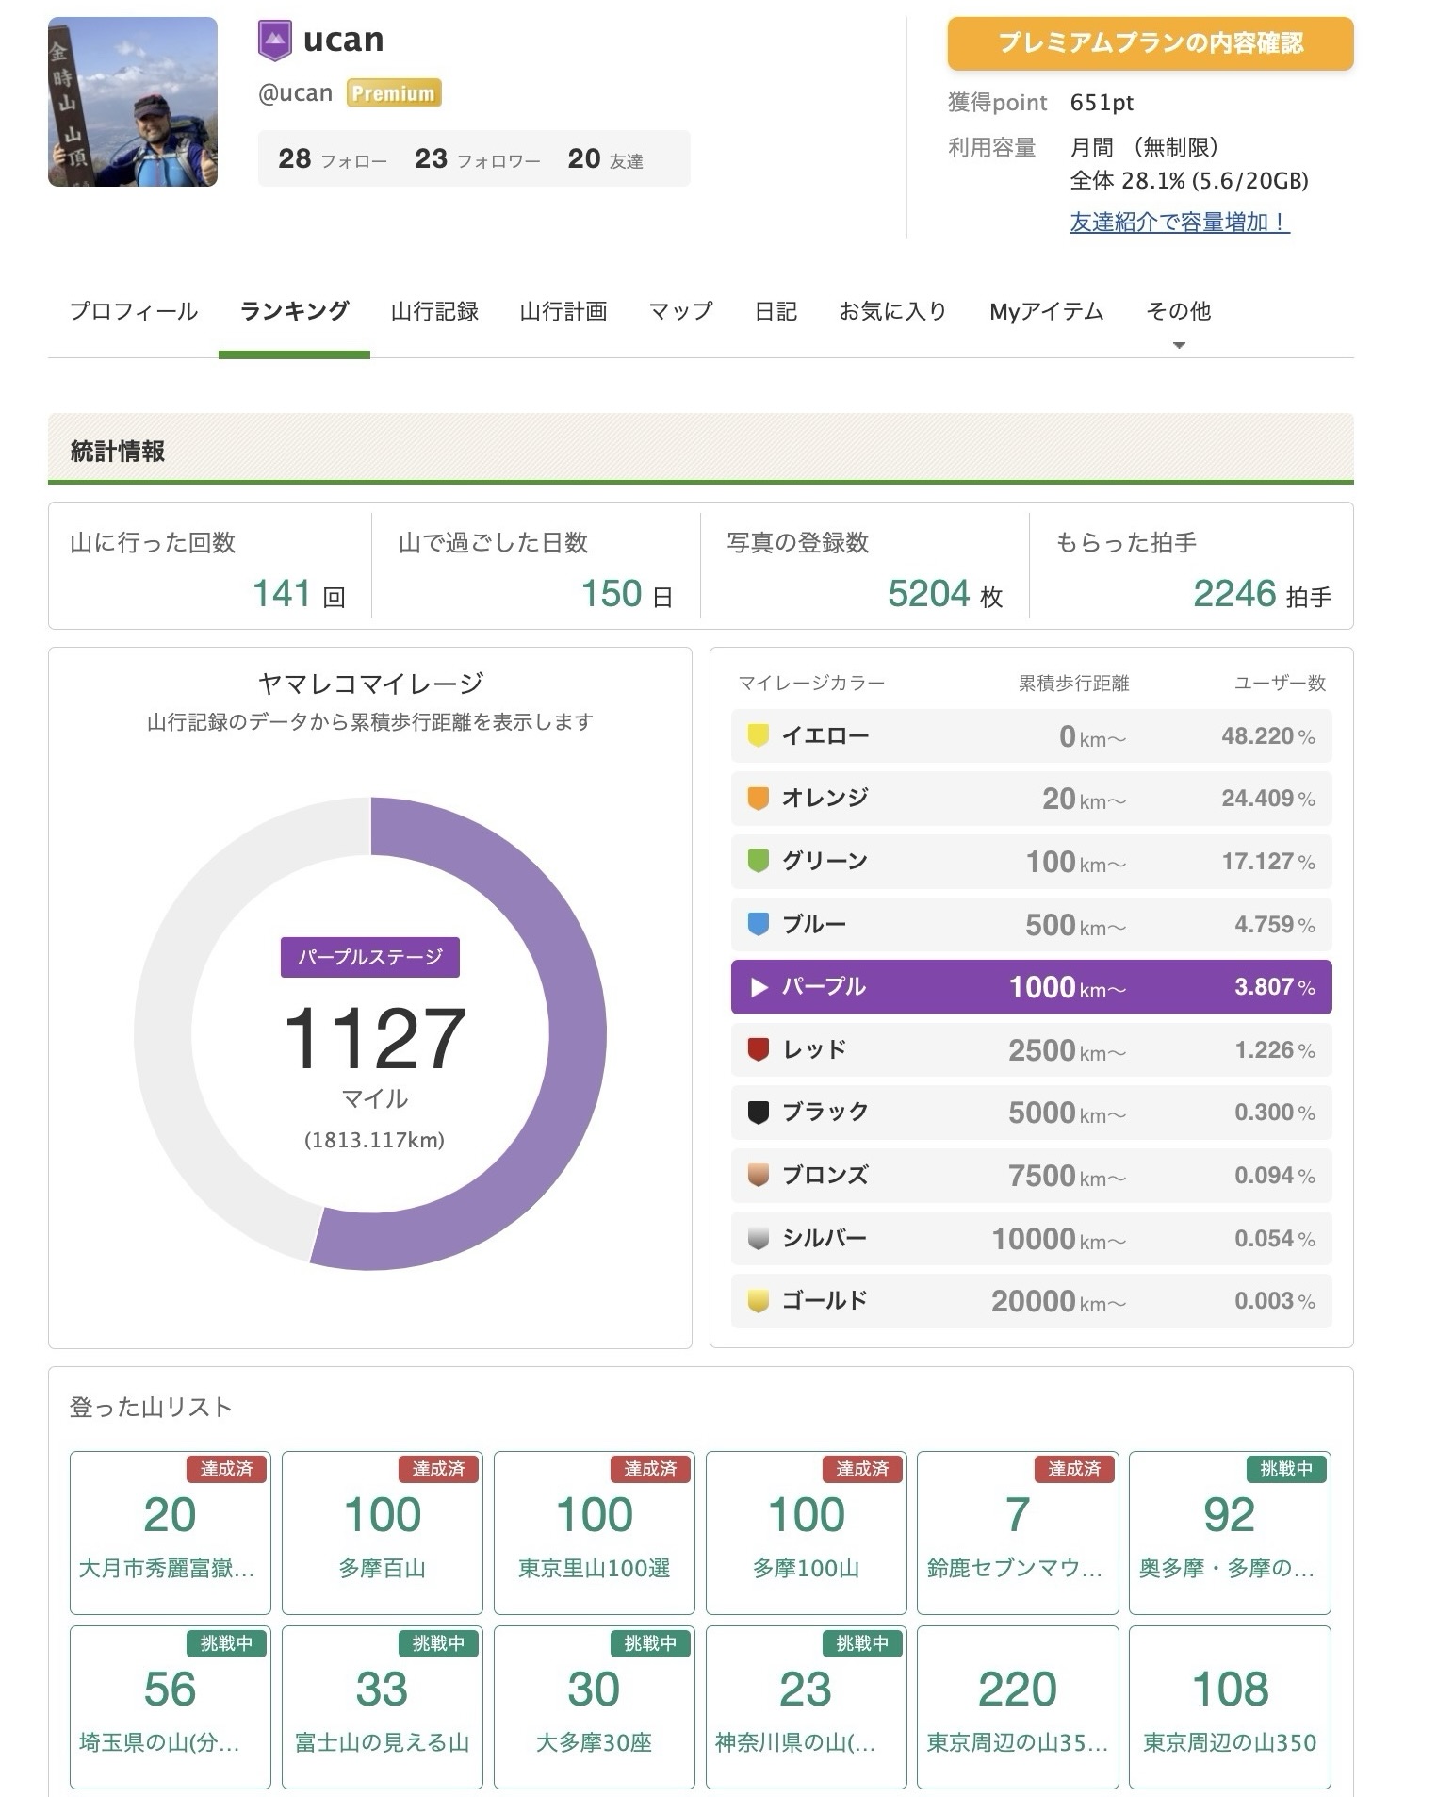Screen dimensions: 1437x1797
Task: Click the orange オレンジ mileage shield icon
Action: 758,799
